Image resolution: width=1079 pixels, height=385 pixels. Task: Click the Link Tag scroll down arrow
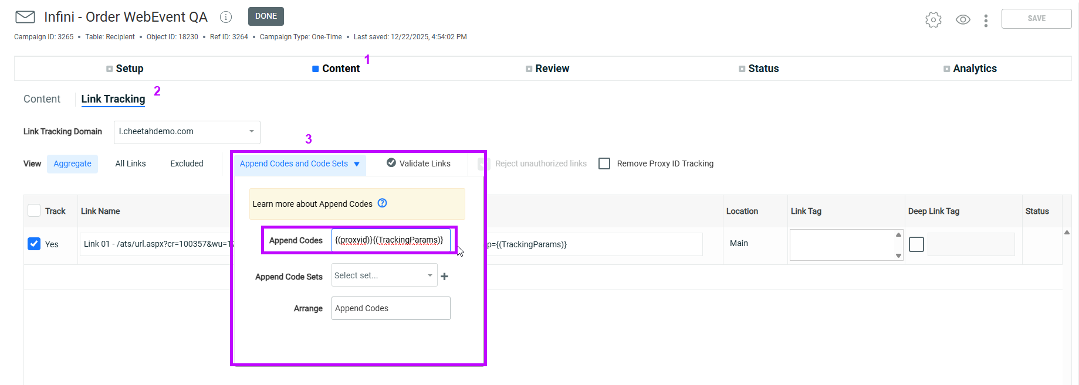click(x=898, y=255)
